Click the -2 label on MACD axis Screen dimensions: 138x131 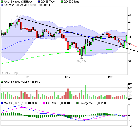pyautogui.click(x=130, y=126)
